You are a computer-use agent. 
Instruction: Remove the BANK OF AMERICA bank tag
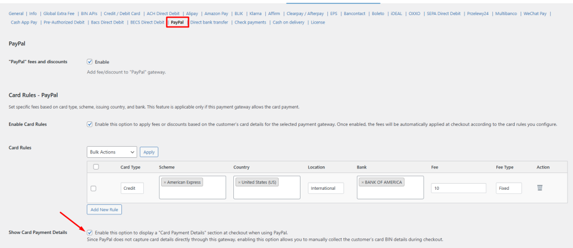point(361,183)
